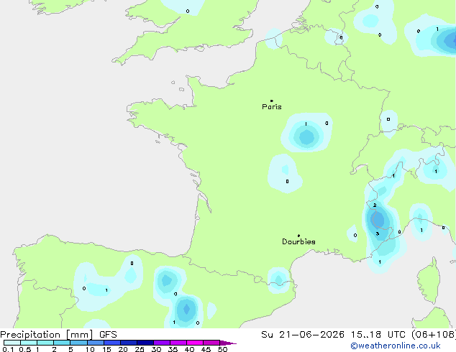Click the 'Precipitation [mm]' title text
Screen dimensions: 456x352
pos(47,335)
